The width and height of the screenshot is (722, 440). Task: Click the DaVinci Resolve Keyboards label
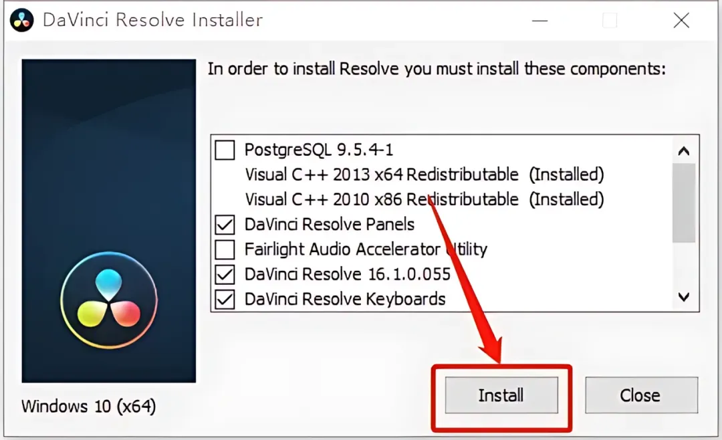[x=345, y=299]
